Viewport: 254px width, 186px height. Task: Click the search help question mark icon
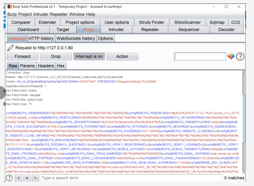click(9, 178)
